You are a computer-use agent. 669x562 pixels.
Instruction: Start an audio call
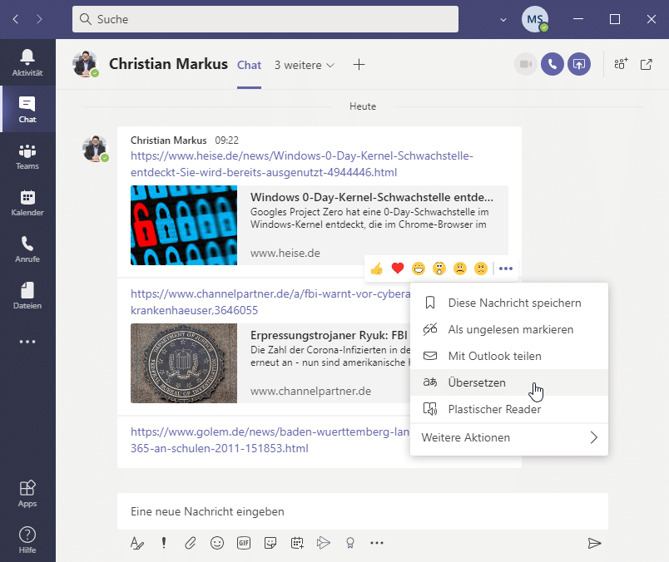[x=552, y=64]
